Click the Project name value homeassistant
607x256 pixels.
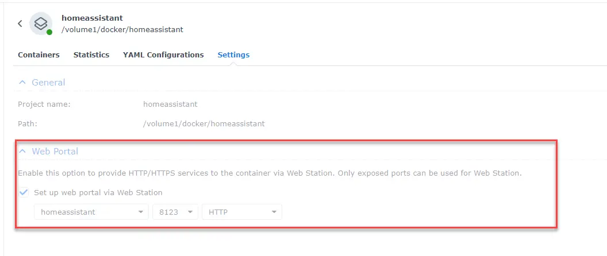170,104
